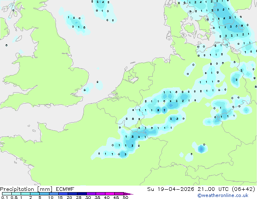
Task: Select the 0.1–0.5 mm legend swatch
Action: 7,194
